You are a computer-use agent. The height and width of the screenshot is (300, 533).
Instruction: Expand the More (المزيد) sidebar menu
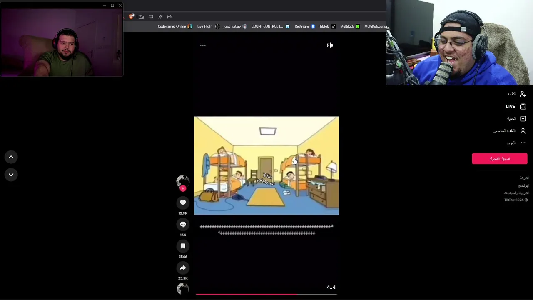point(516,143)
